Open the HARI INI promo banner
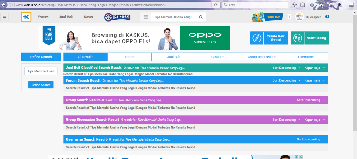The width and height of the screenshot is (357, 159). (267, 17)
